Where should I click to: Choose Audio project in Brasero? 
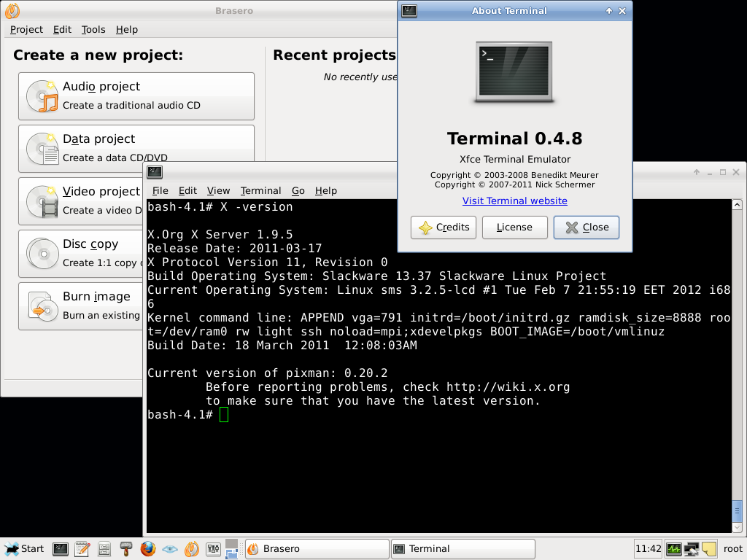tap(136, 96)
